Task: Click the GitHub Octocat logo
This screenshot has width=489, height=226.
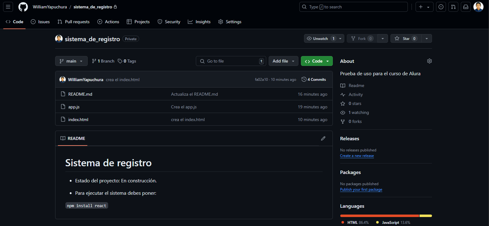Action: click(x=23, y=7)
